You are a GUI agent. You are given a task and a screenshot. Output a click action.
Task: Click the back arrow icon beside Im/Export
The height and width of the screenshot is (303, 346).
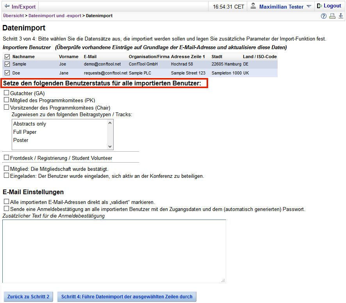point(7,6)
